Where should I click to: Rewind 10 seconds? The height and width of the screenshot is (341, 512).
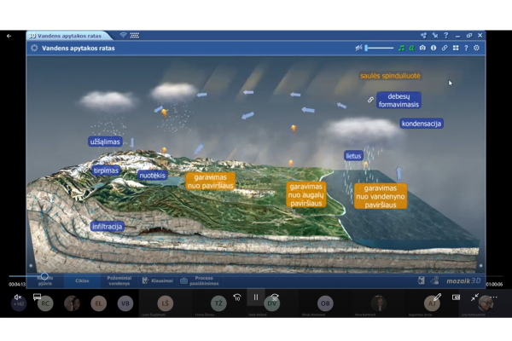[237, 297]
